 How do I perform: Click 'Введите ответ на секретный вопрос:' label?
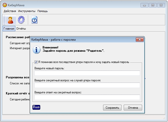coord(58,92)
